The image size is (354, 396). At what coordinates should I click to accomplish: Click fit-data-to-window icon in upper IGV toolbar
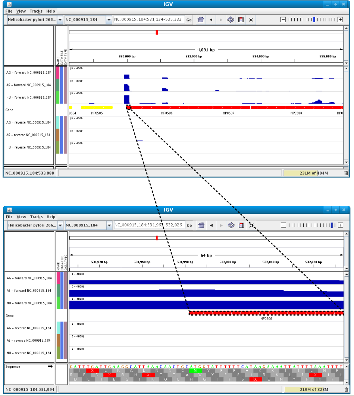click(x=251, y=20)
